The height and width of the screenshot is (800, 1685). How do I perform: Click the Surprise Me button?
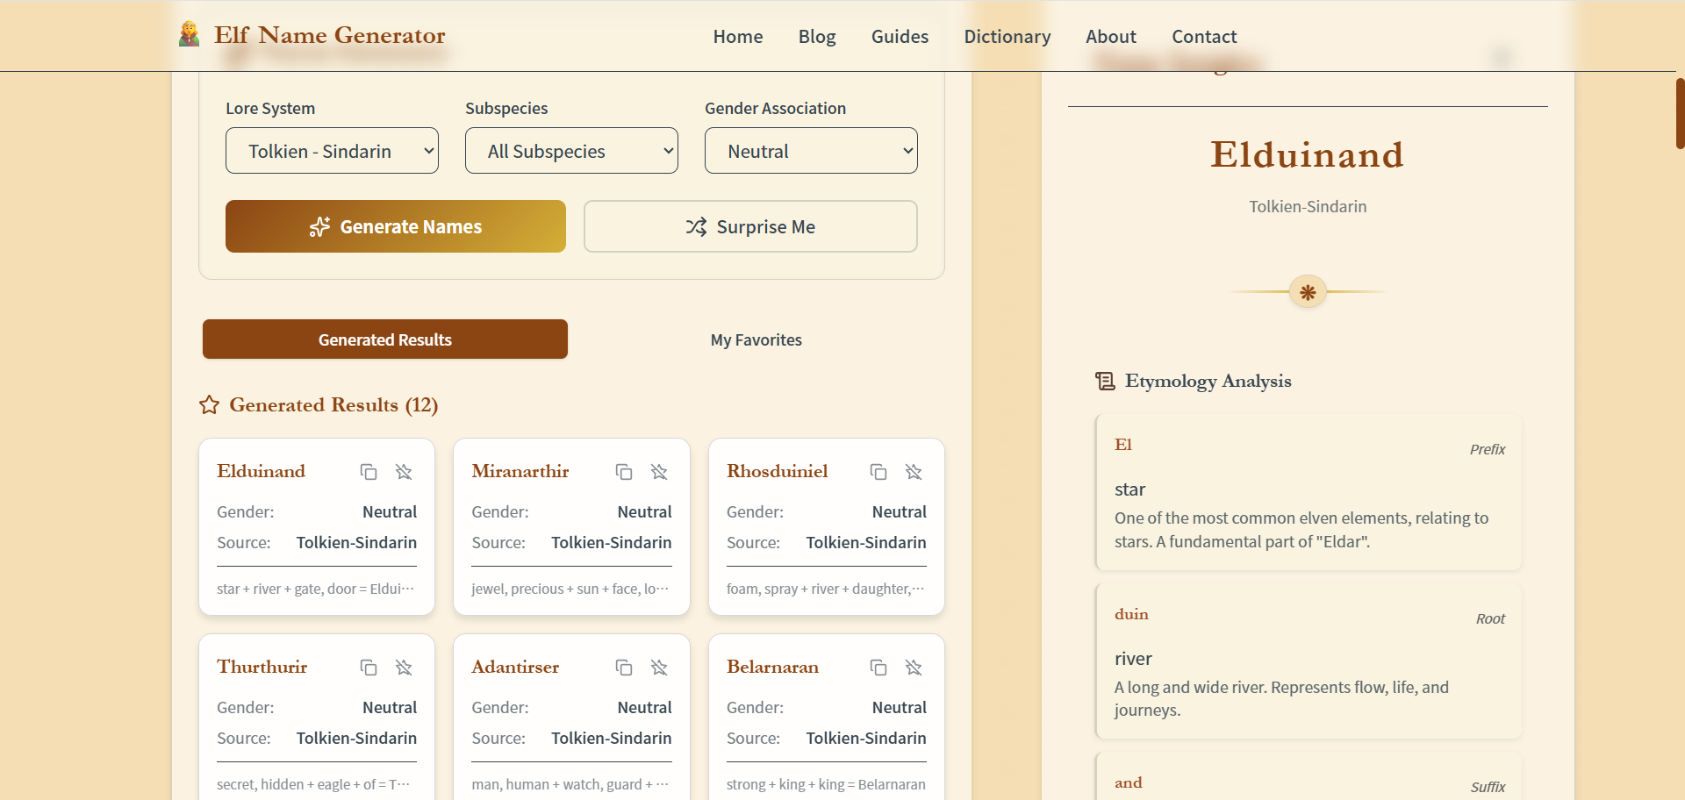click(x=750, y=226)
